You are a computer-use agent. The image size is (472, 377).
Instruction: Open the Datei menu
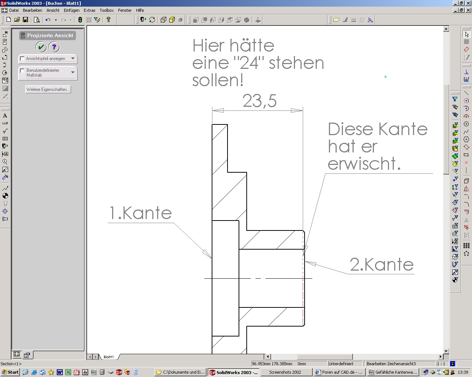14,10
